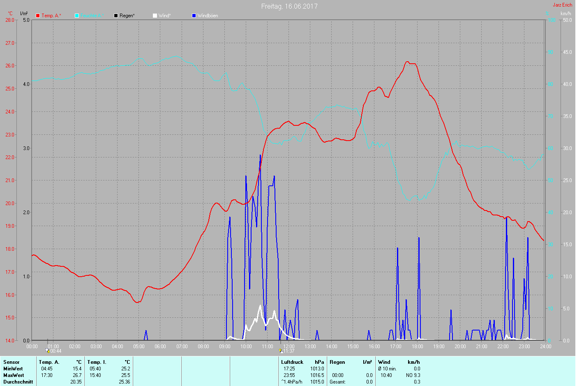Click the 18:00 time axis label
Image resolution: width=577 pixels, height=386 pixels.
(418, 347)
